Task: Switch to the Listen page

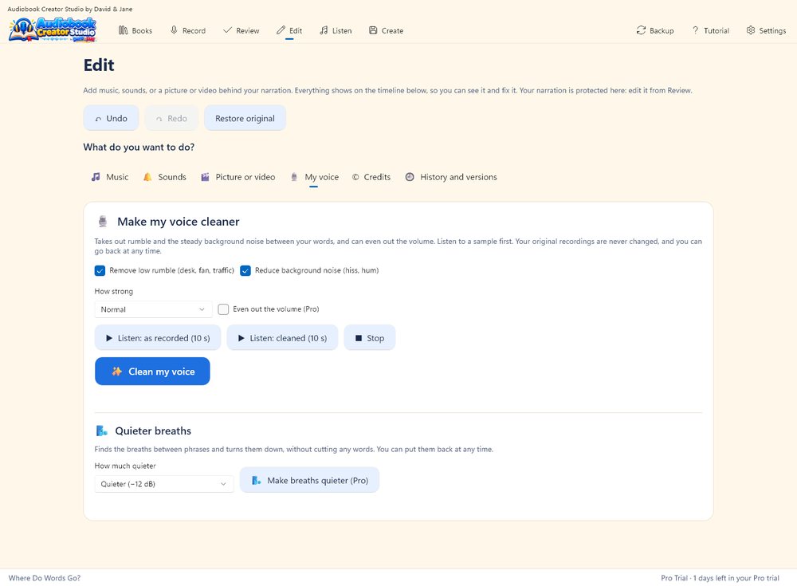Action: [336, 30]
